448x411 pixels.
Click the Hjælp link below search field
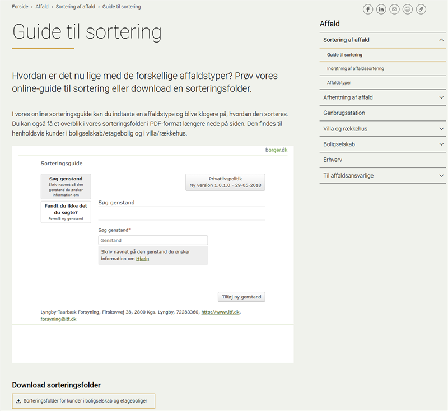click(x=142, y=259)
